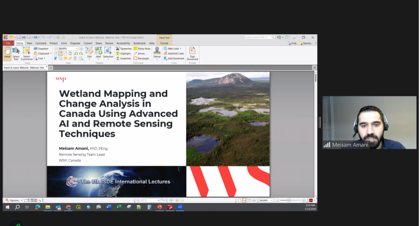Click the Quick Launch search field
The width and height of the screenshot is (420, 226).
(259, 37)
